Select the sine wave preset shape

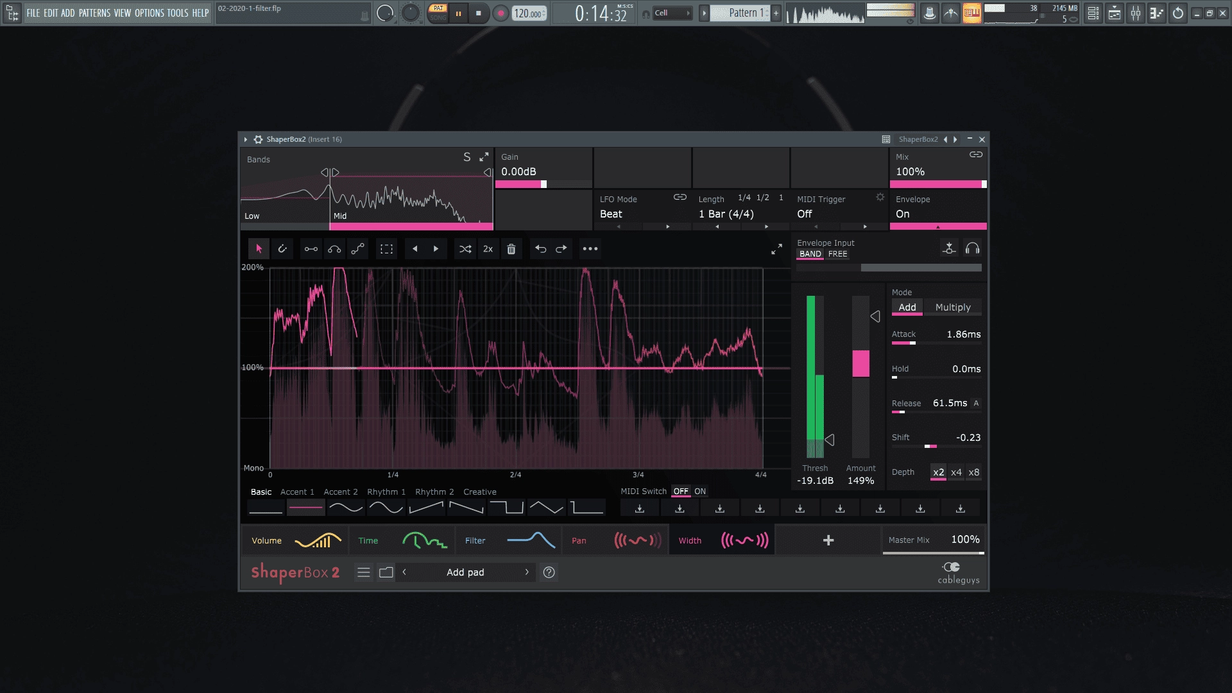[x=386, y=508]
